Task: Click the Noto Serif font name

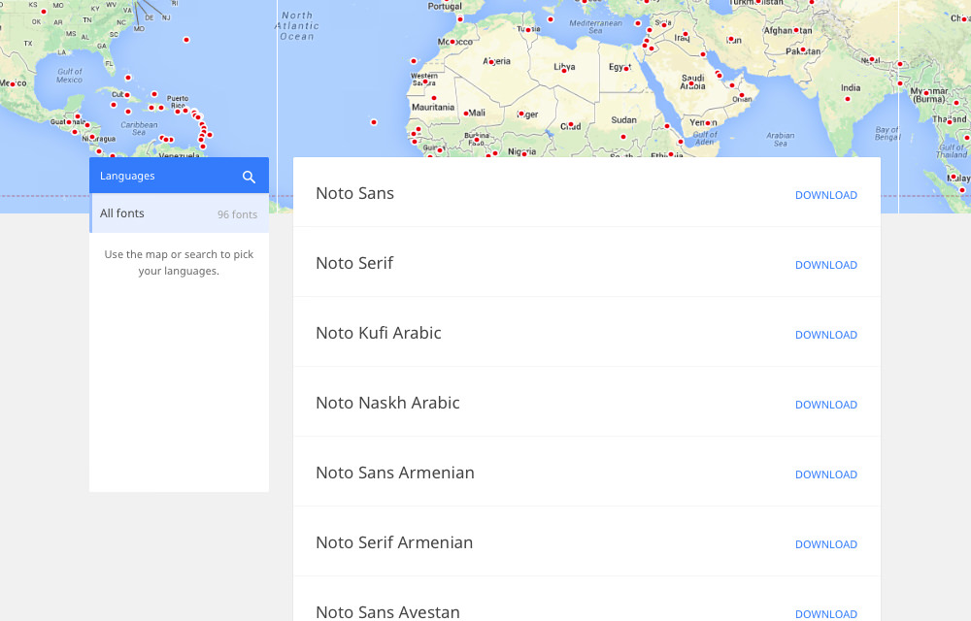Action: point(354,263)
